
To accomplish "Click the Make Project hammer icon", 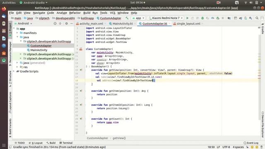I will (127, 18).
